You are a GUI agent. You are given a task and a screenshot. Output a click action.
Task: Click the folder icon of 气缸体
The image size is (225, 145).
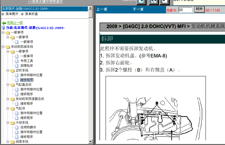pos(13,109)
